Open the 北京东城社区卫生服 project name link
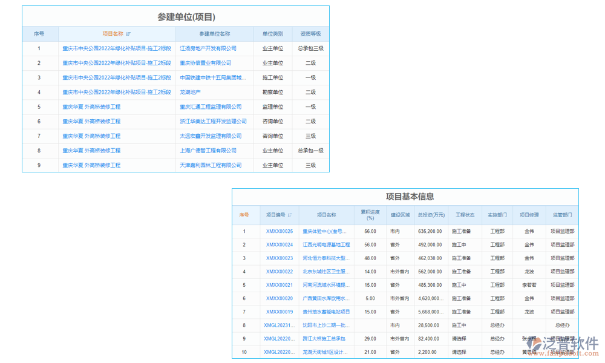 (324, 272)
